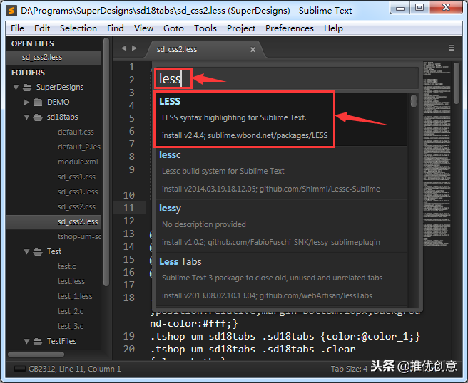Open the Help menu
Viewport: 468px width, 383px height.
(333, 28)
